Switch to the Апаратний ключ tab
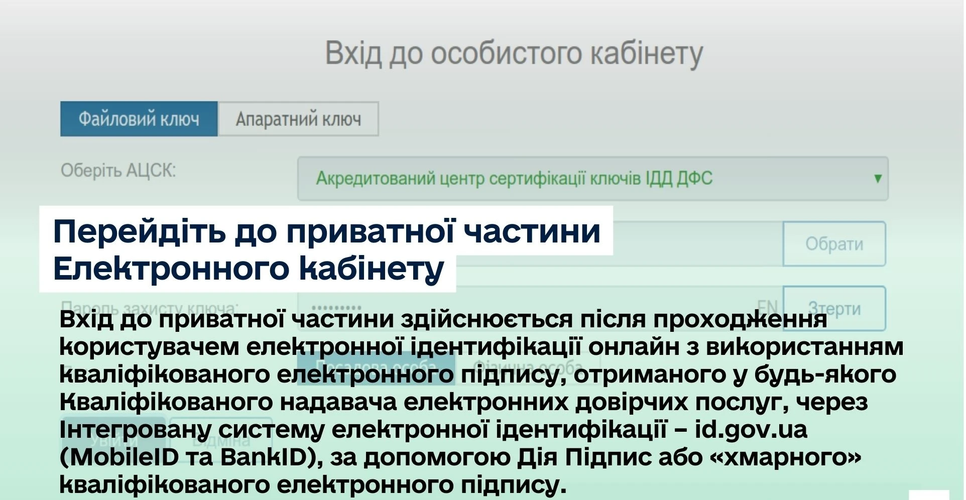Screen dimensions: 966x500 point(298,119)
